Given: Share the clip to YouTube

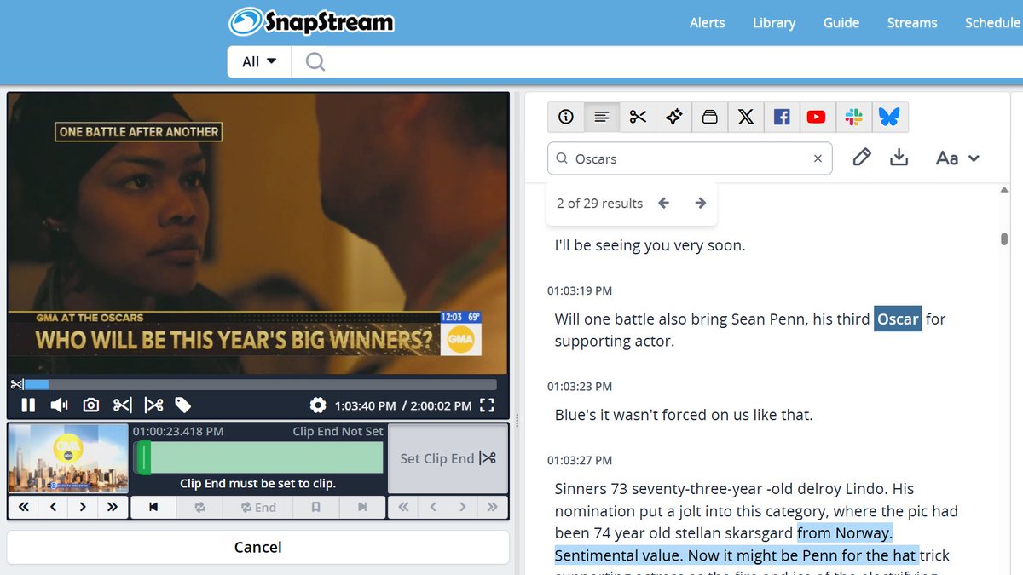Looking at the screenshot, I should click(x=817, y=117).
